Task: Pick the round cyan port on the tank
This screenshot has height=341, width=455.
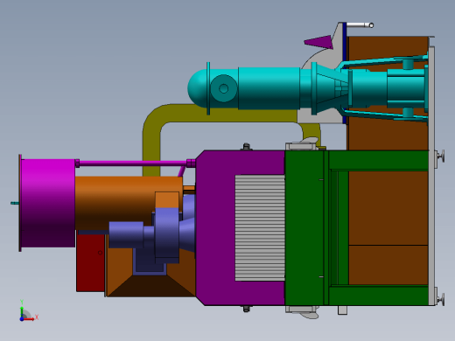Action: 223,88
